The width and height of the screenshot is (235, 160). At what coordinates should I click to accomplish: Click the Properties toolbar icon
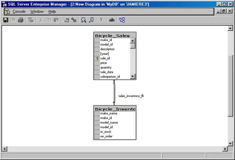point(13,20)
